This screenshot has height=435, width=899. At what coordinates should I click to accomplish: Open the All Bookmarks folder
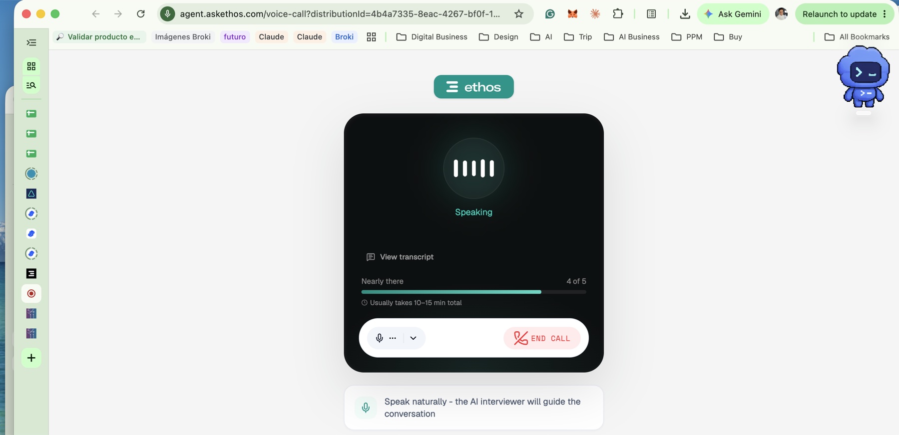(857, 37)
